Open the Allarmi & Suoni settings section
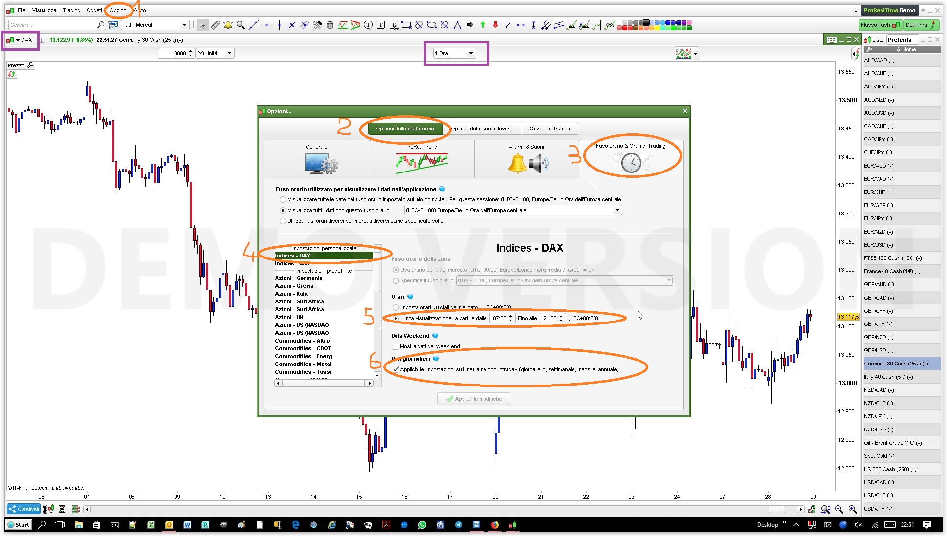Image resolution: width=947 pixels, height=536 pixels. coord(526,158)
